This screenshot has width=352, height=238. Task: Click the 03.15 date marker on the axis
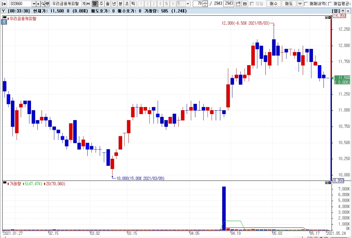[132, 233]
